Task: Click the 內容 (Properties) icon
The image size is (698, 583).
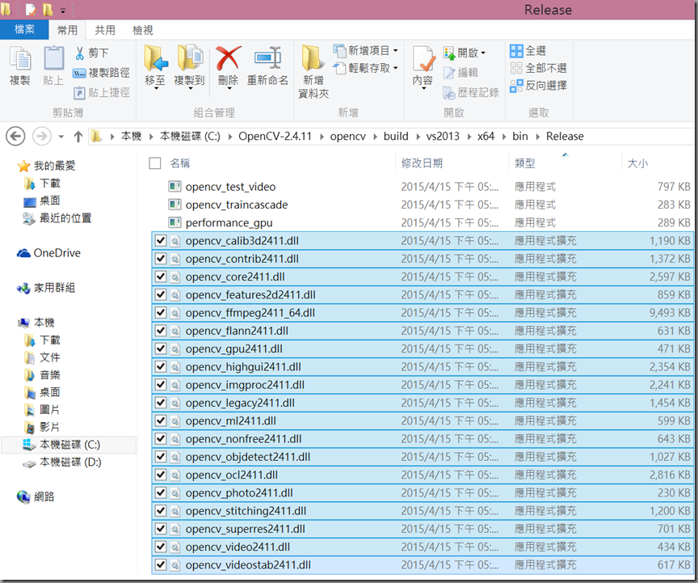Action: pos(423,58)
